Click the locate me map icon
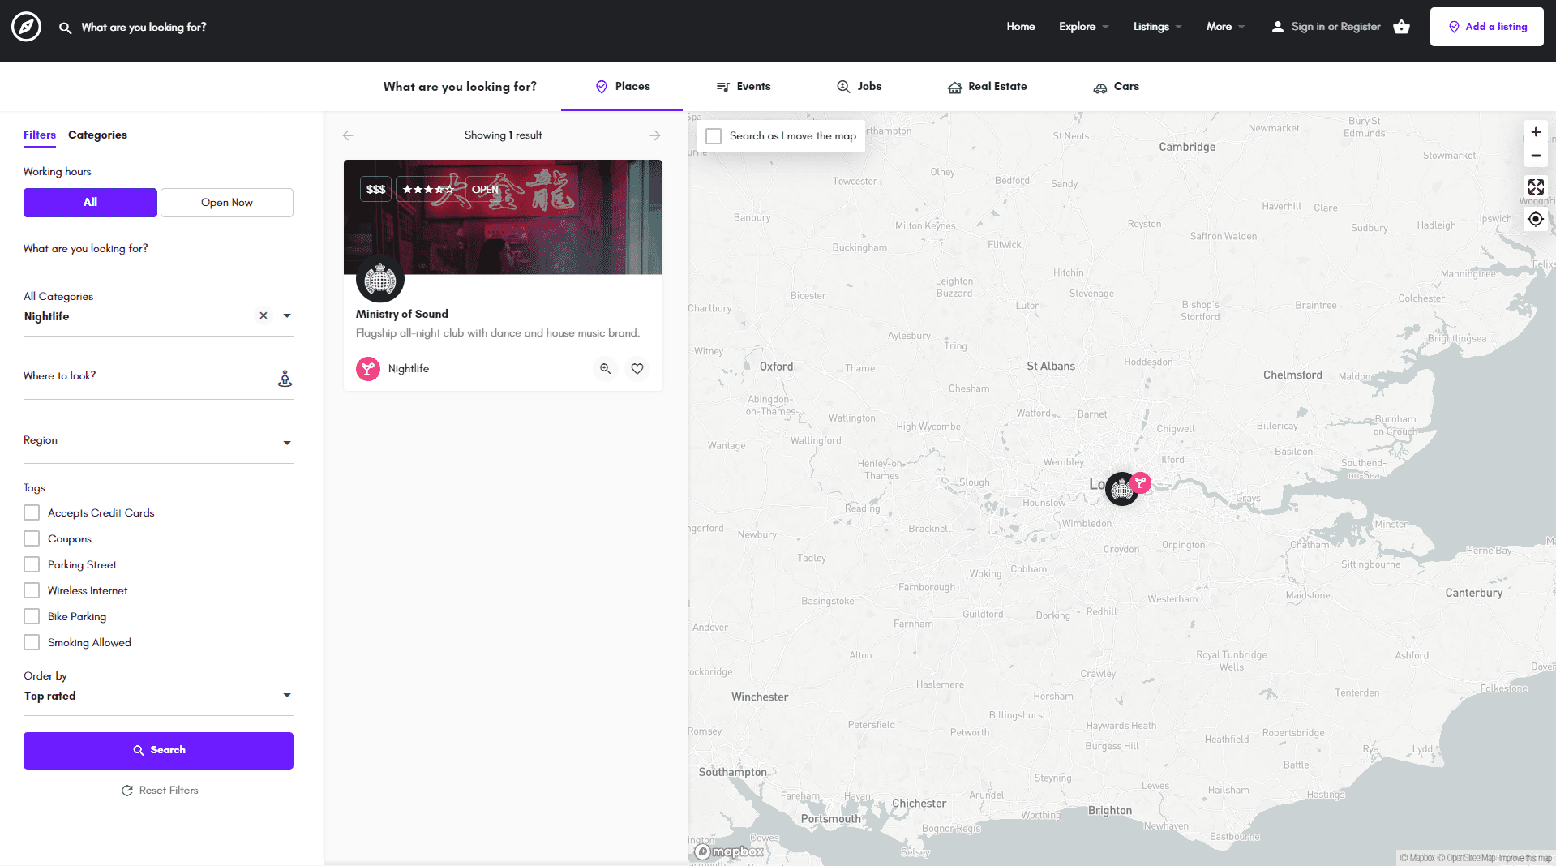 [x=1535, y=219]
